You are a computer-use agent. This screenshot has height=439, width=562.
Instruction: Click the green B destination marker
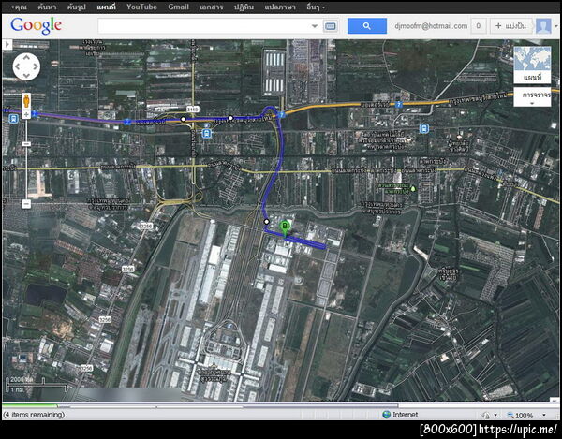point(285,228)
